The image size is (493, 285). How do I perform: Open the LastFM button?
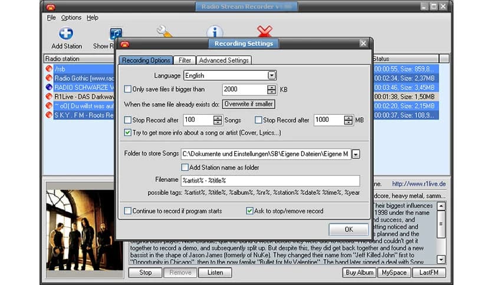coord(429,273)
